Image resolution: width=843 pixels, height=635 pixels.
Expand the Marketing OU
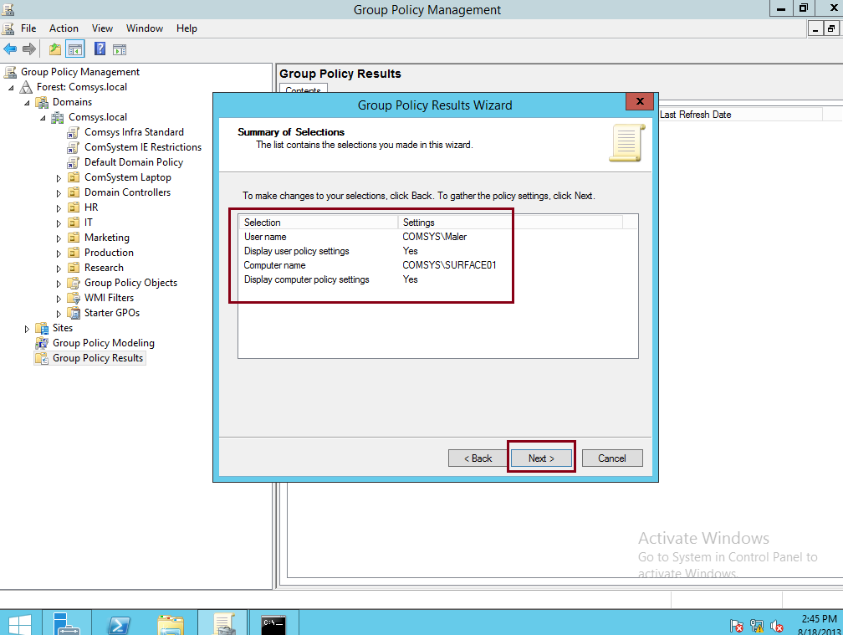coord(59,238)
